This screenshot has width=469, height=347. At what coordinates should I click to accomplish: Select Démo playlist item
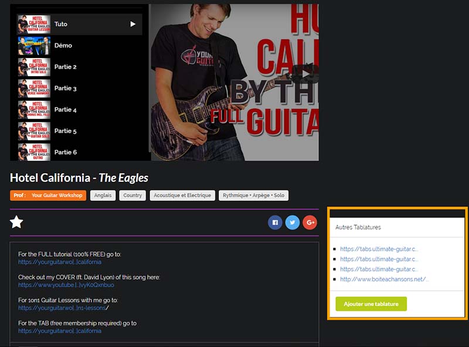coord(79,46)
